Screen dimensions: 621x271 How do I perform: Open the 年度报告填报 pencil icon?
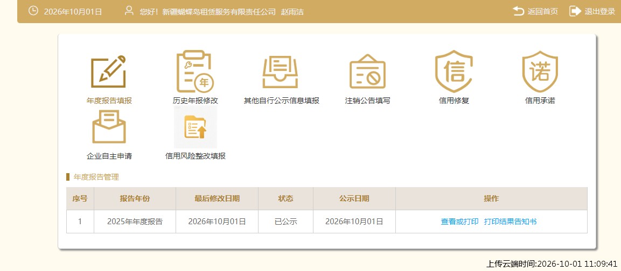click(x=108, y=72)
